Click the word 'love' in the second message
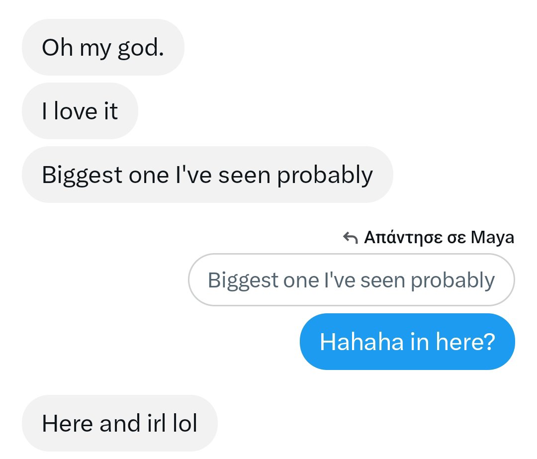Image resolution: width=537 pixels, height=459 pixels. click(76, 111)
